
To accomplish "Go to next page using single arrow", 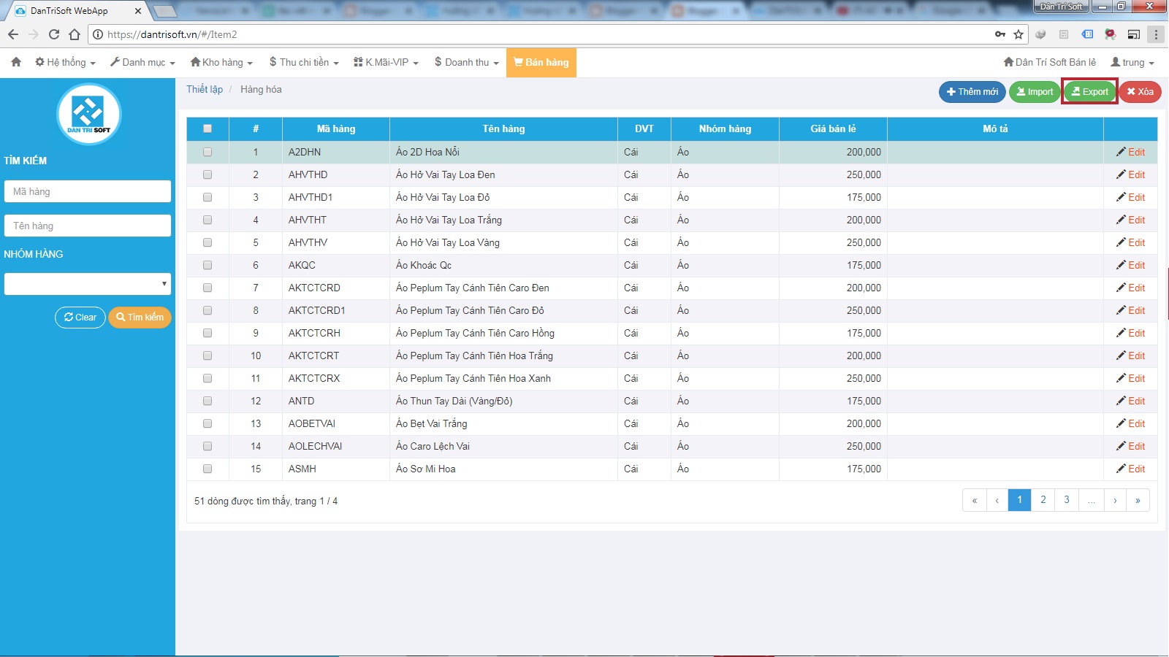I will coord(1115,500).
